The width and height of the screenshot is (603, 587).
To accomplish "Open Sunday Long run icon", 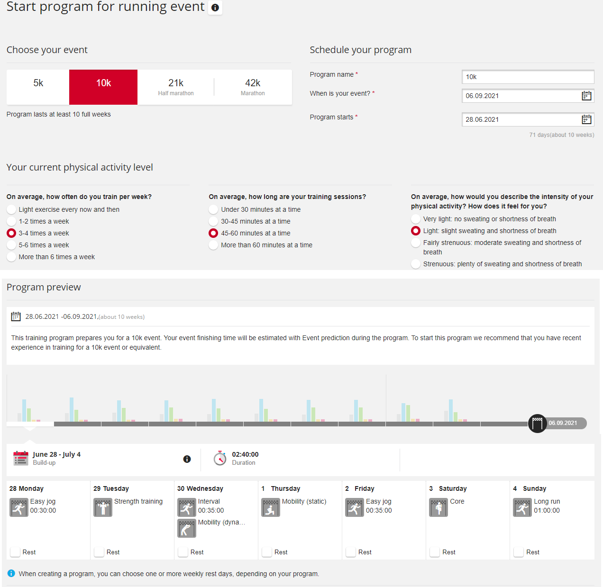I will pos(522,507).
